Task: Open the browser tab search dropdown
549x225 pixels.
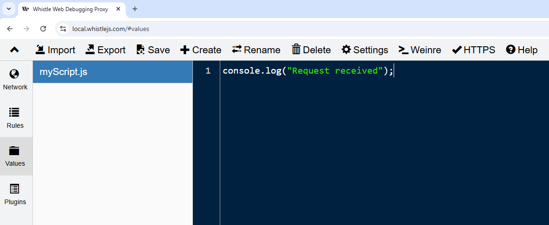Action: coord(8,9)
